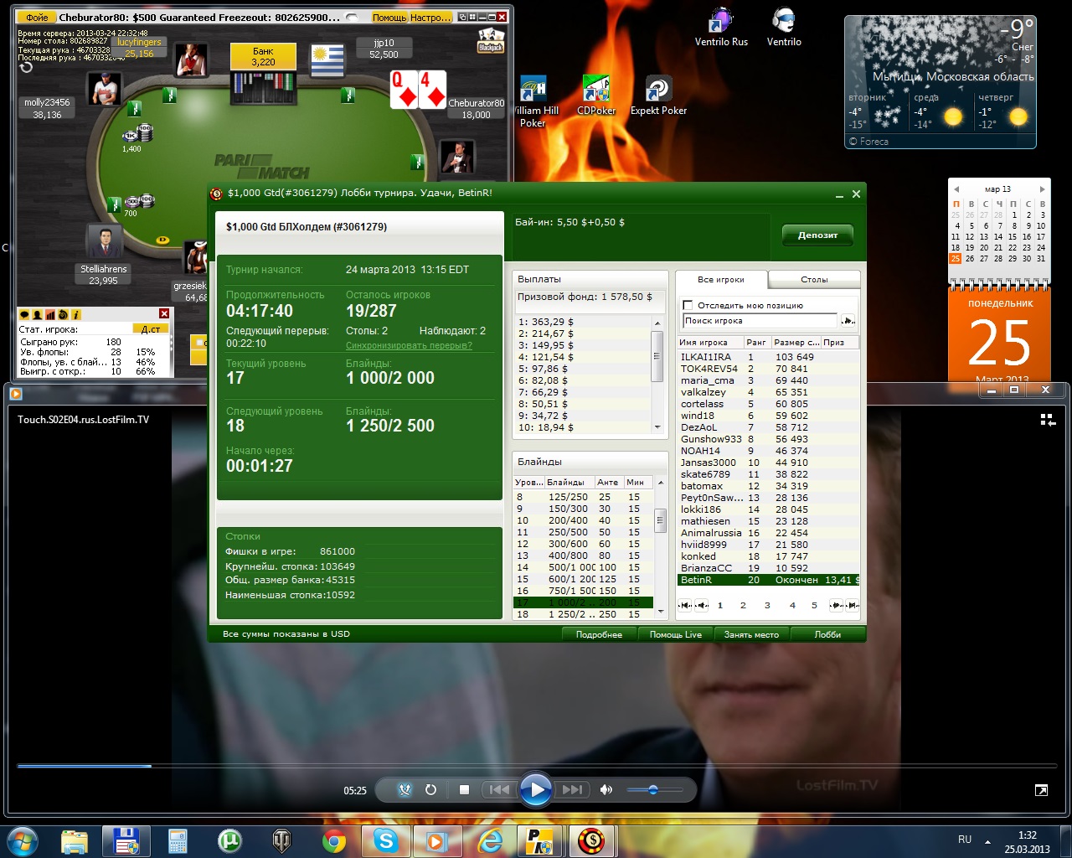This screenshot has height=858, width=1072.
Task: Open the Expekt Poker desktop shortcut
Action: tap(658, 95)
